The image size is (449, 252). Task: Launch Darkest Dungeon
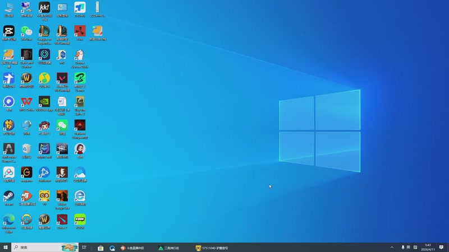pos(80,129)
